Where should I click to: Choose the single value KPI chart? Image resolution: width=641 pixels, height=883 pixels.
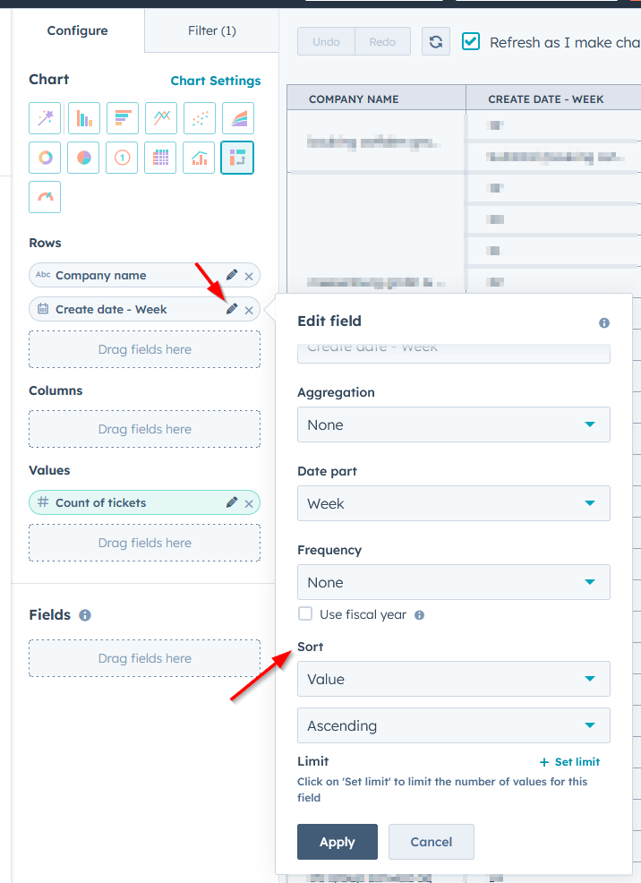(122, 157)
